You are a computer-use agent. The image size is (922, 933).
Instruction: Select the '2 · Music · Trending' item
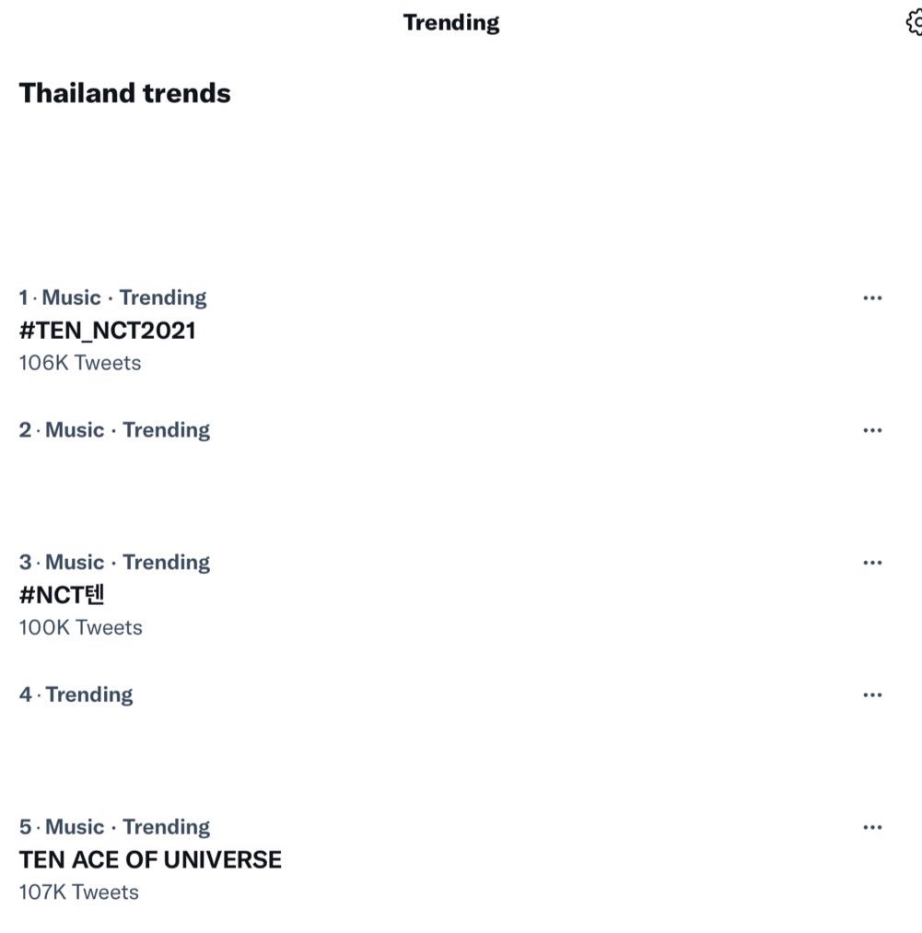[114, 430]
